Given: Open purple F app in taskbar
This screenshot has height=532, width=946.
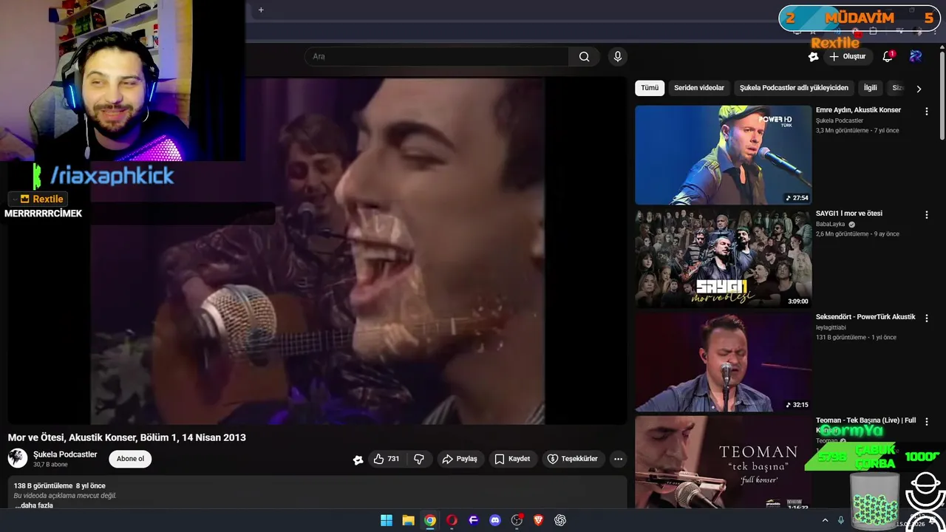Looking at the screenshot, I should click(x=474, y=520).
